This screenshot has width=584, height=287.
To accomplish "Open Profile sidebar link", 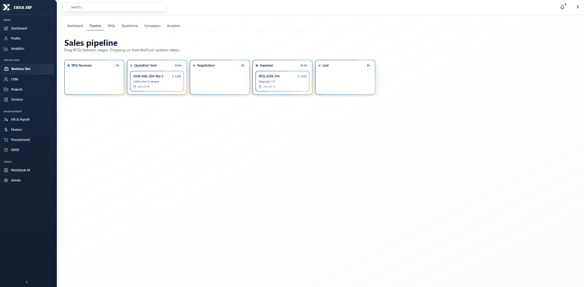I will 27,38.
